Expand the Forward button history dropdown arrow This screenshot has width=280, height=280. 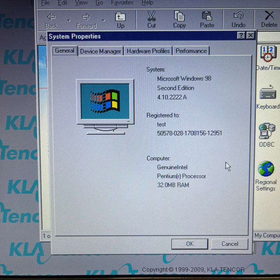(103, 21)
